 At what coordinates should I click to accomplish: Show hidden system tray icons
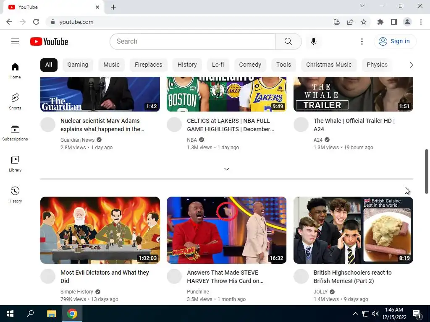point(355,314)
